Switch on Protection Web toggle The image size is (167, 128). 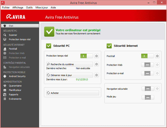[x=148, y=65]
